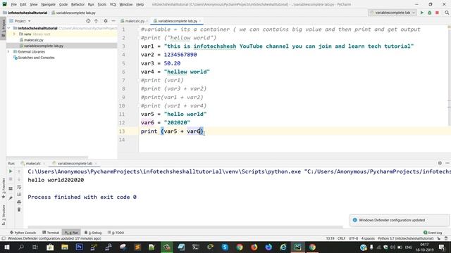The height and width of the screenshot is (253, 451).
Task: Toggle tool window bars icon in bottom-left corner
Action: tap(4, 238)
